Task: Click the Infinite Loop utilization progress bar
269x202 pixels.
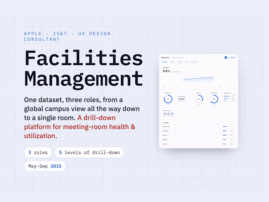Action: (226, 127)
